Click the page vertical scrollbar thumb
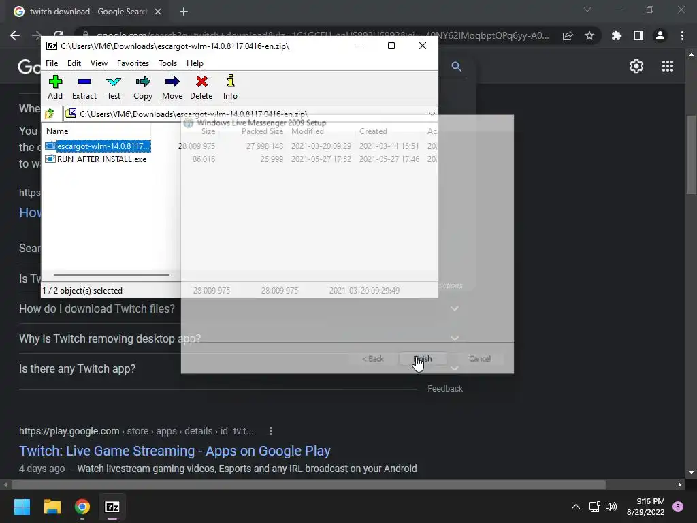This screenshot has width=697, height=523. tap(691, 155)
